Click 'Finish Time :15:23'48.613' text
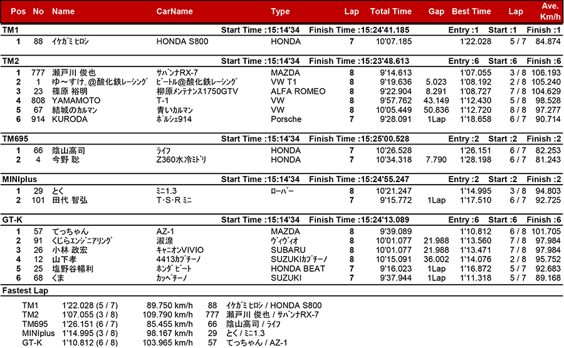The height and width of the screenshot is (348, 564). pyautogui.click(x=359, y=61)
